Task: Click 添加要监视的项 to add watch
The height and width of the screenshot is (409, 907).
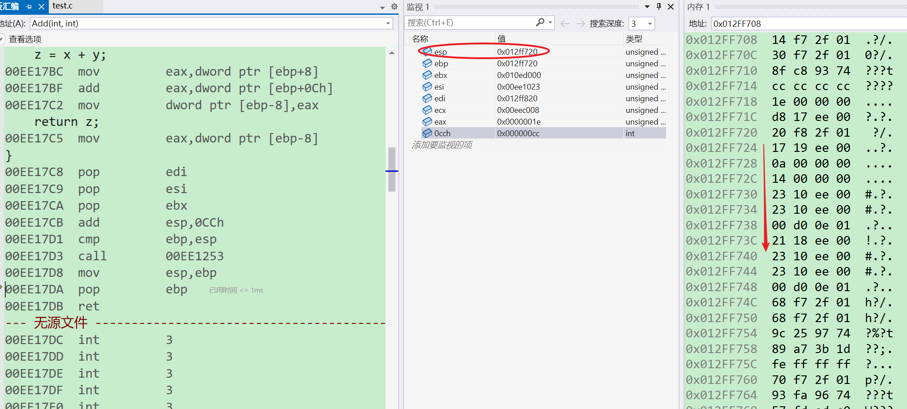Action: (x=442, y=145)
